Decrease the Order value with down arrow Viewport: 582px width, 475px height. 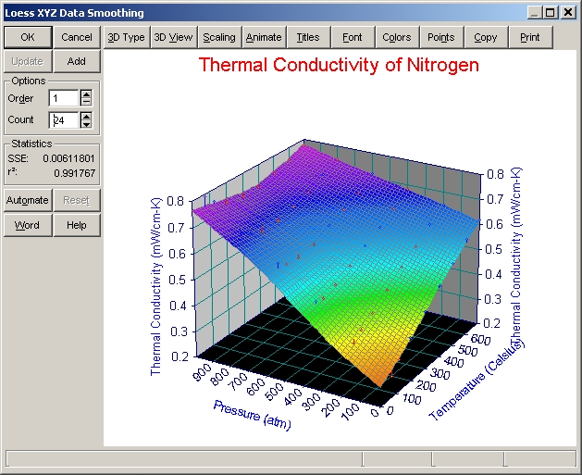86,103
